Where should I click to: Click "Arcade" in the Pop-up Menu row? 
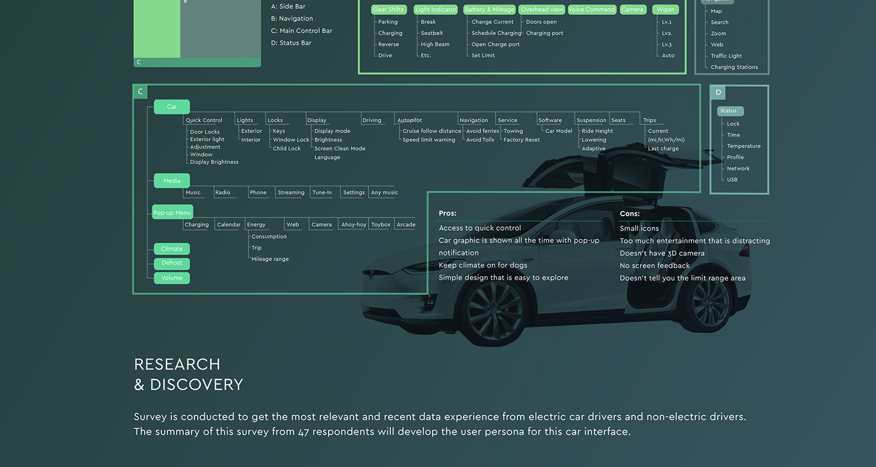click(x=406, y=224)
